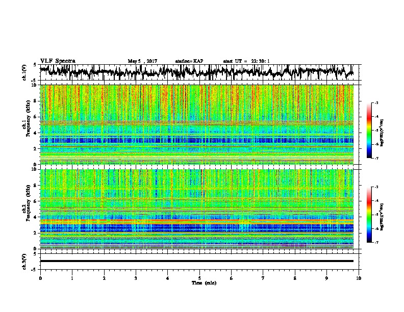Click the ch.1 spectrogram color scale bar
404x312 pixels.
point(369,131)
